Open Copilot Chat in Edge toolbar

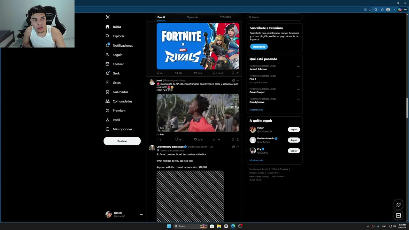point(402,10)
